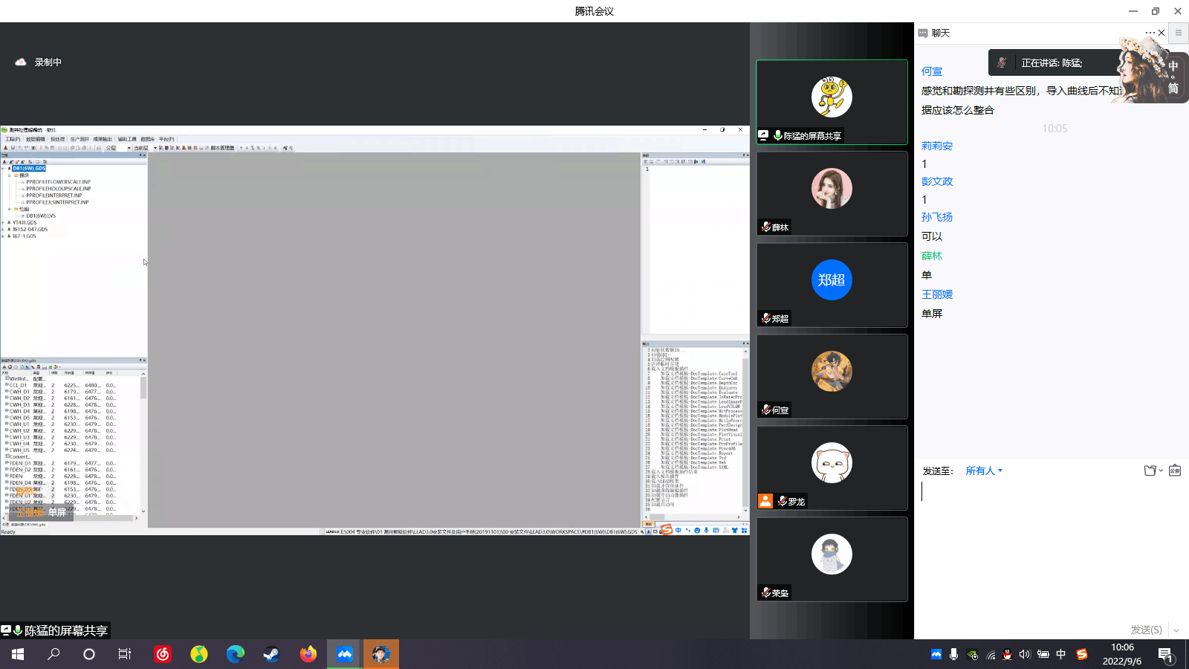The height and width of the screenshot is (669, 1189).
Task: Open the 工程(P) menu in the shared application
Action: 13,139
